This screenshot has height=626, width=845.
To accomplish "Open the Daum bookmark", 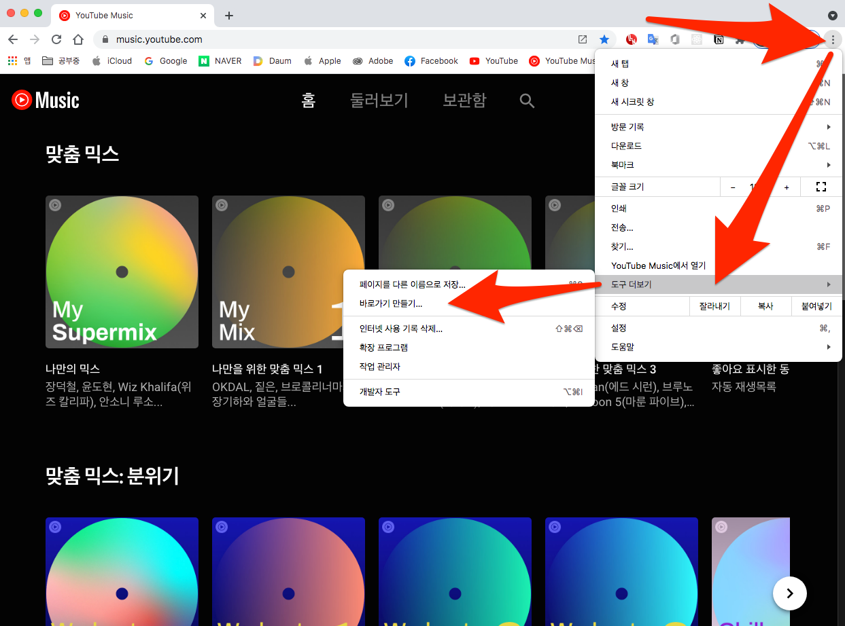I will 272,60.
